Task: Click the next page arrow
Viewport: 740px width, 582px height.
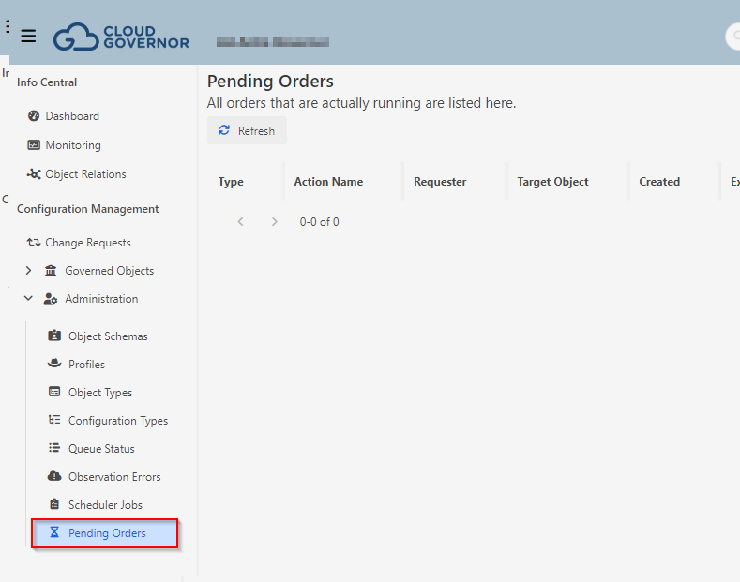Action: pyautogui.click(x=274, y=222)
